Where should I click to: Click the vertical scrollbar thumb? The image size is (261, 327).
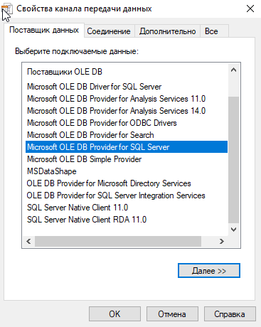(x=234, y=160)
